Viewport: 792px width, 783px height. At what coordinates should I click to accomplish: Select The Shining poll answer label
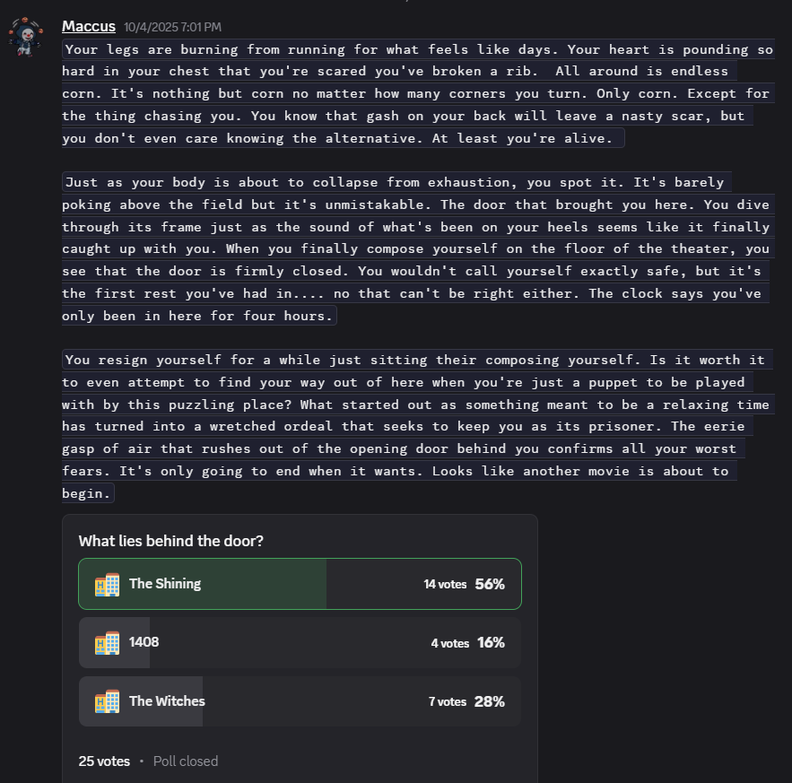coord(165,584)
